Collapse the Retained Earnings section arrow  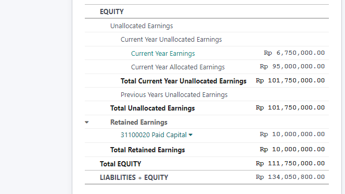pos(87,122)
